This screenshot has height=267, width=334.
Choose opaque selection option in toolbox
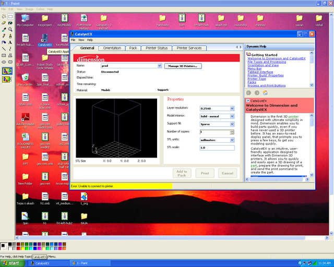(7, 71)
